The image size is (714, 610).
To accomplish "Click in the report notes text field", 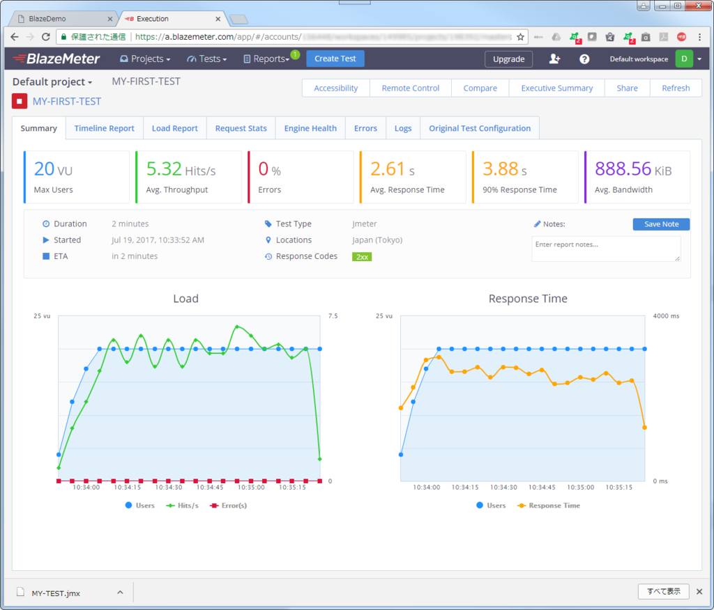I will (606, 249).
